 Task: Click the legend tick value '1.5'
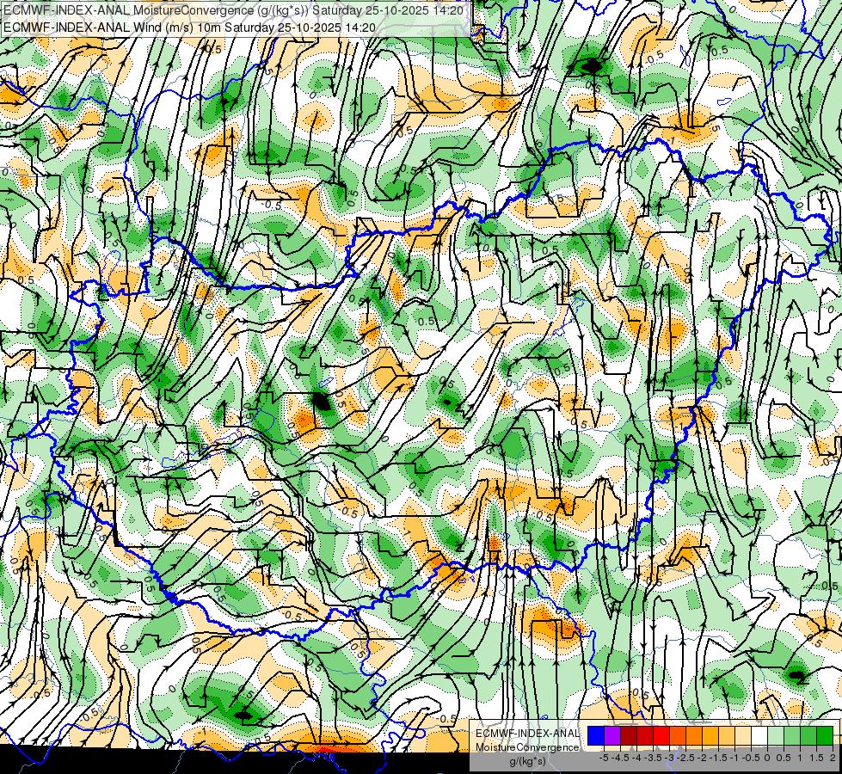pos(816,758)
